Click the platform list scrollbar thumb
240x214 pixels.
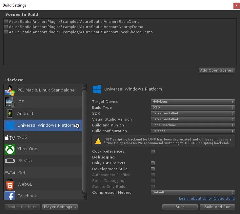(84, 141)
